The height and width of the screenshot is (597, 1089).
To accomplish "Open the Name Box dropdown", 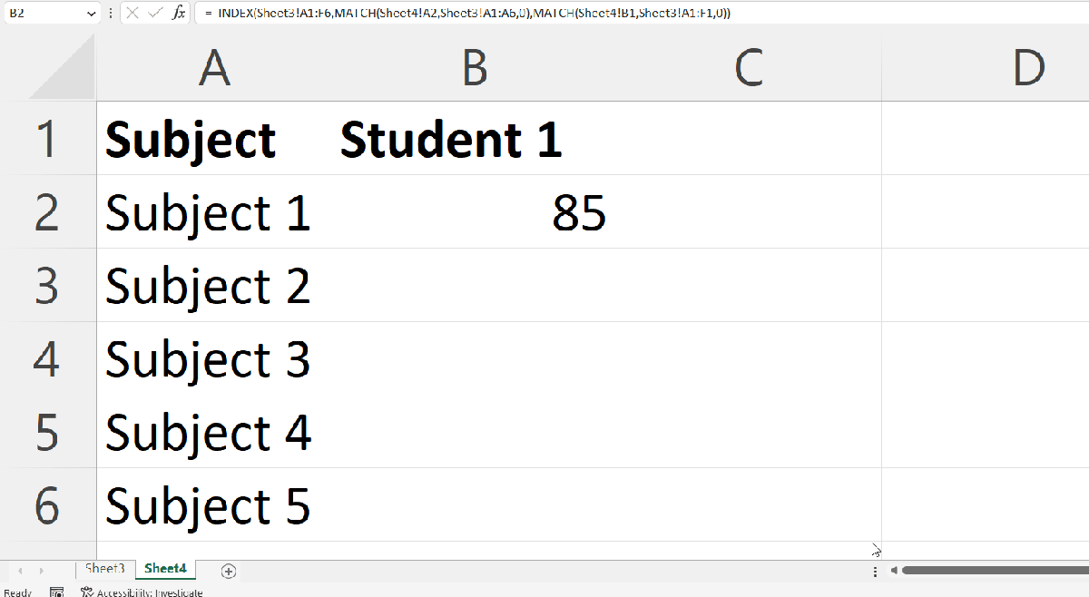I will click(91, 14).
